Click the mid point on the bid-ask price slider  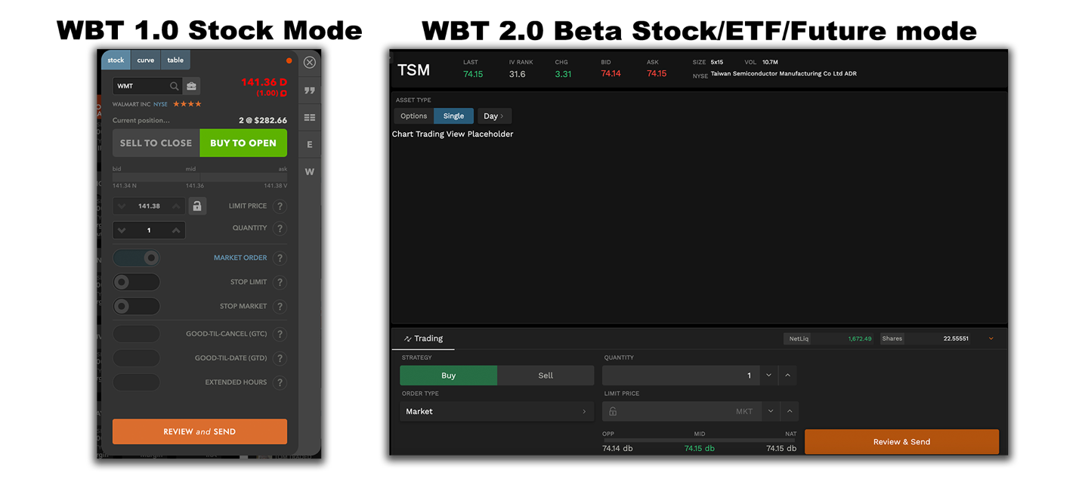coord(199,178)
